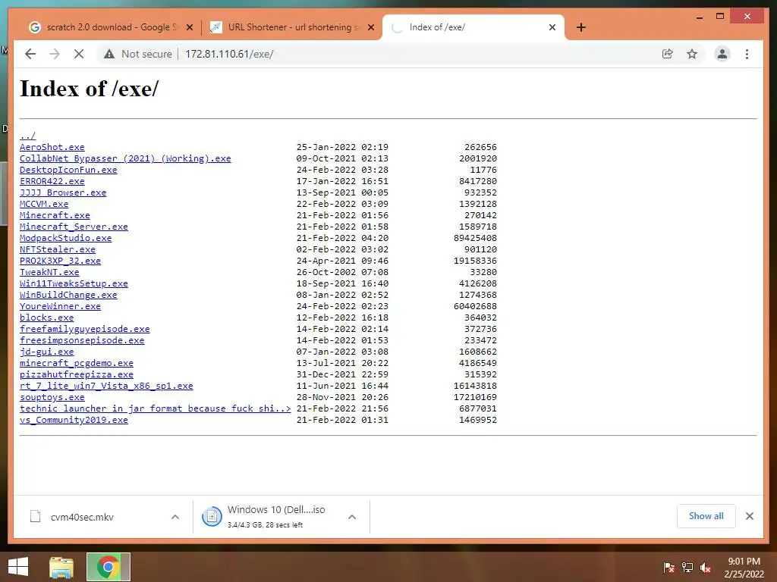The height and width of the screenshot is (582, 777).
Task: Go back using the browser back arrow
Action: (x=30, y=54)
